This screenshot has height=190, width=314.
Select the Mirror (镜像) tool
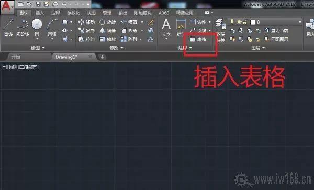[107, 31]
